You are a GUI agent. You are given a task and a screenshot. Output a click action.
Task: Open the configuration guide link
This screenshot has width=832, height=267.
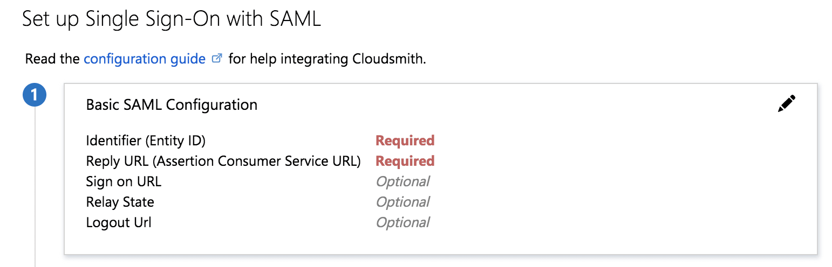click(145, 59)
